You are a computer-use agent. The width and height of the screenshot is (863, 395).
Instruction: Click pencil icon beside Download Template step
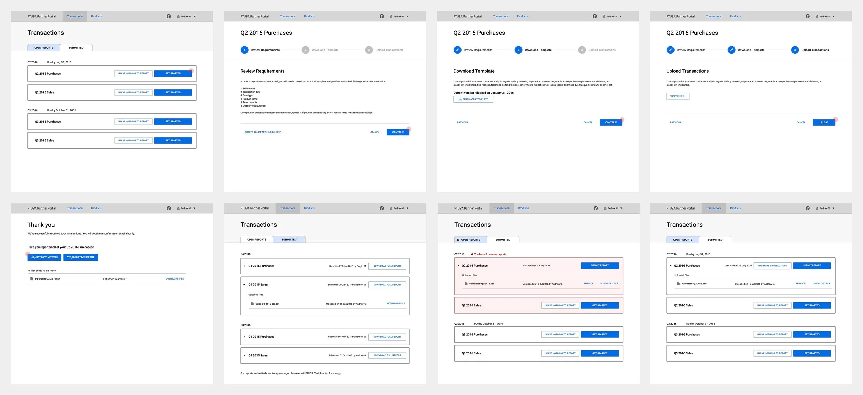731,50
